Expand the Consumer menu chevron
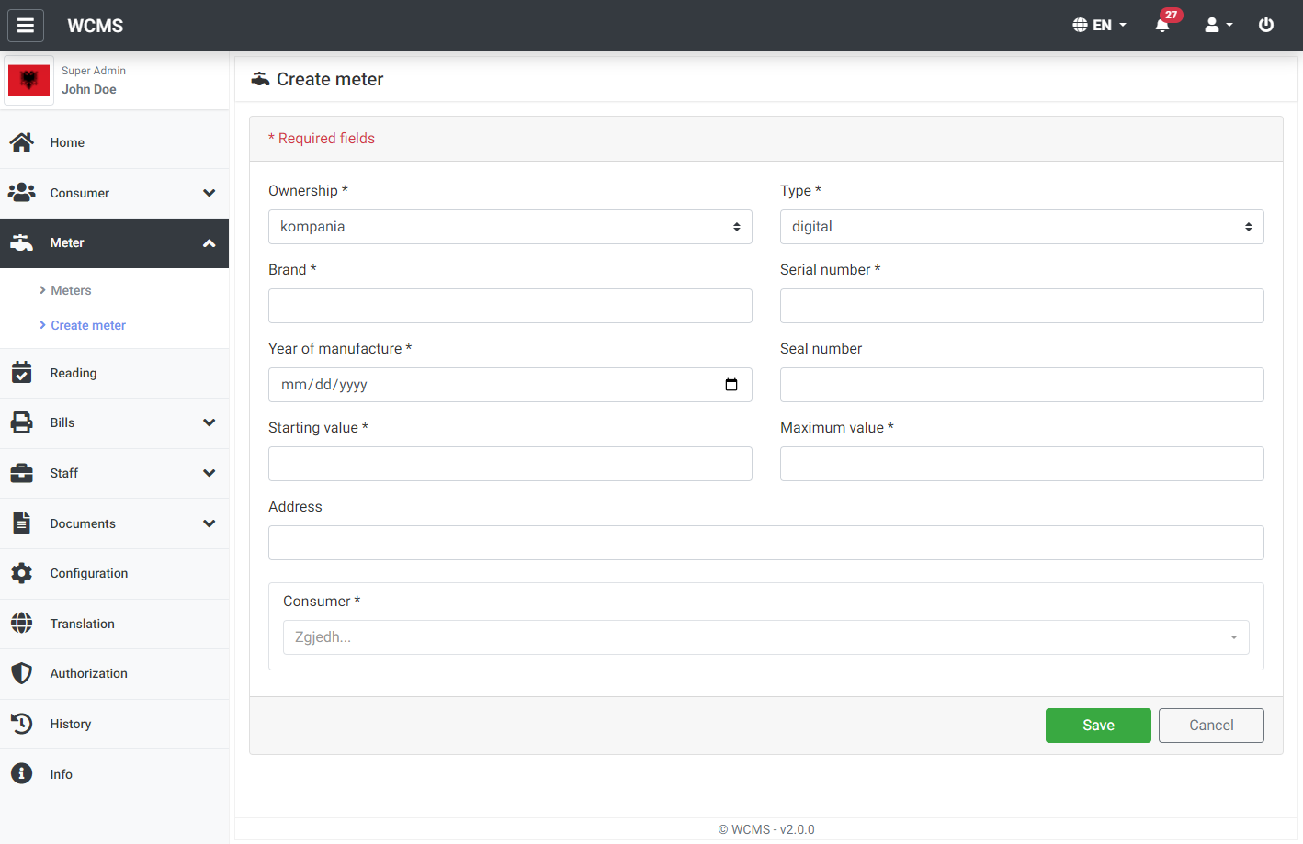This screenshot has height=844, width=1303. coord(210,193)
